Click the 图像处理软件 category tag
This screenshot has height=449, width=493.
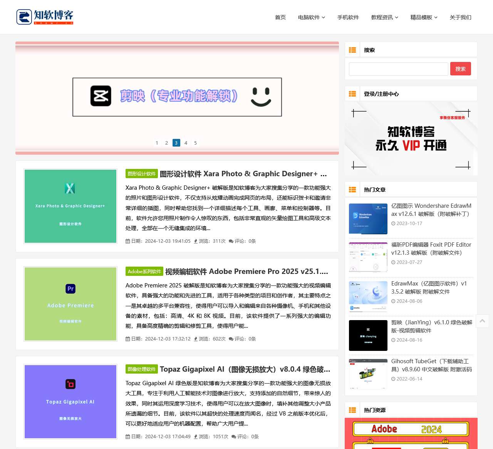tap(142, 369)
